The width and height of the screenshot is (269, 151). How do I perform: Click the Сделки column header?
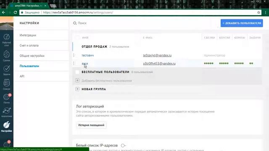click(209, 38)
